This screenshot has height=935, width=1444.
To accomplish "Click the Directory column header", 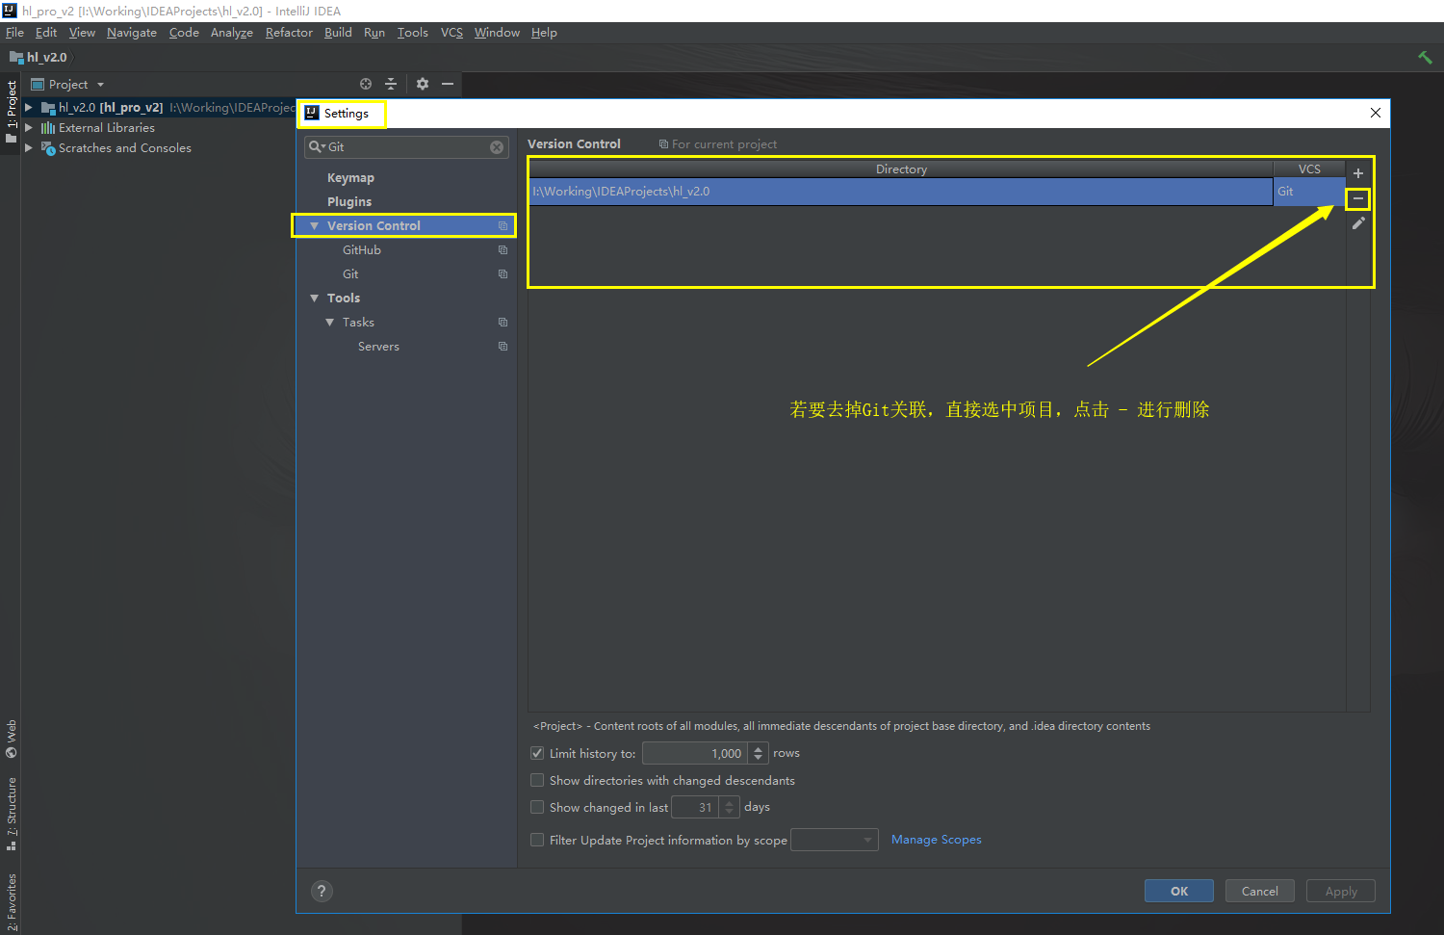I will coord(901,169).
